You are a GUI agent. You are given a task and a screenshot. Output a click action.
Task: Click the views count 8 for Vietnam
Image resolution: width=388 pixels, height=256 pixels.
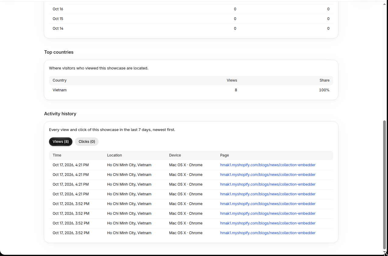(x=236, y=90)
